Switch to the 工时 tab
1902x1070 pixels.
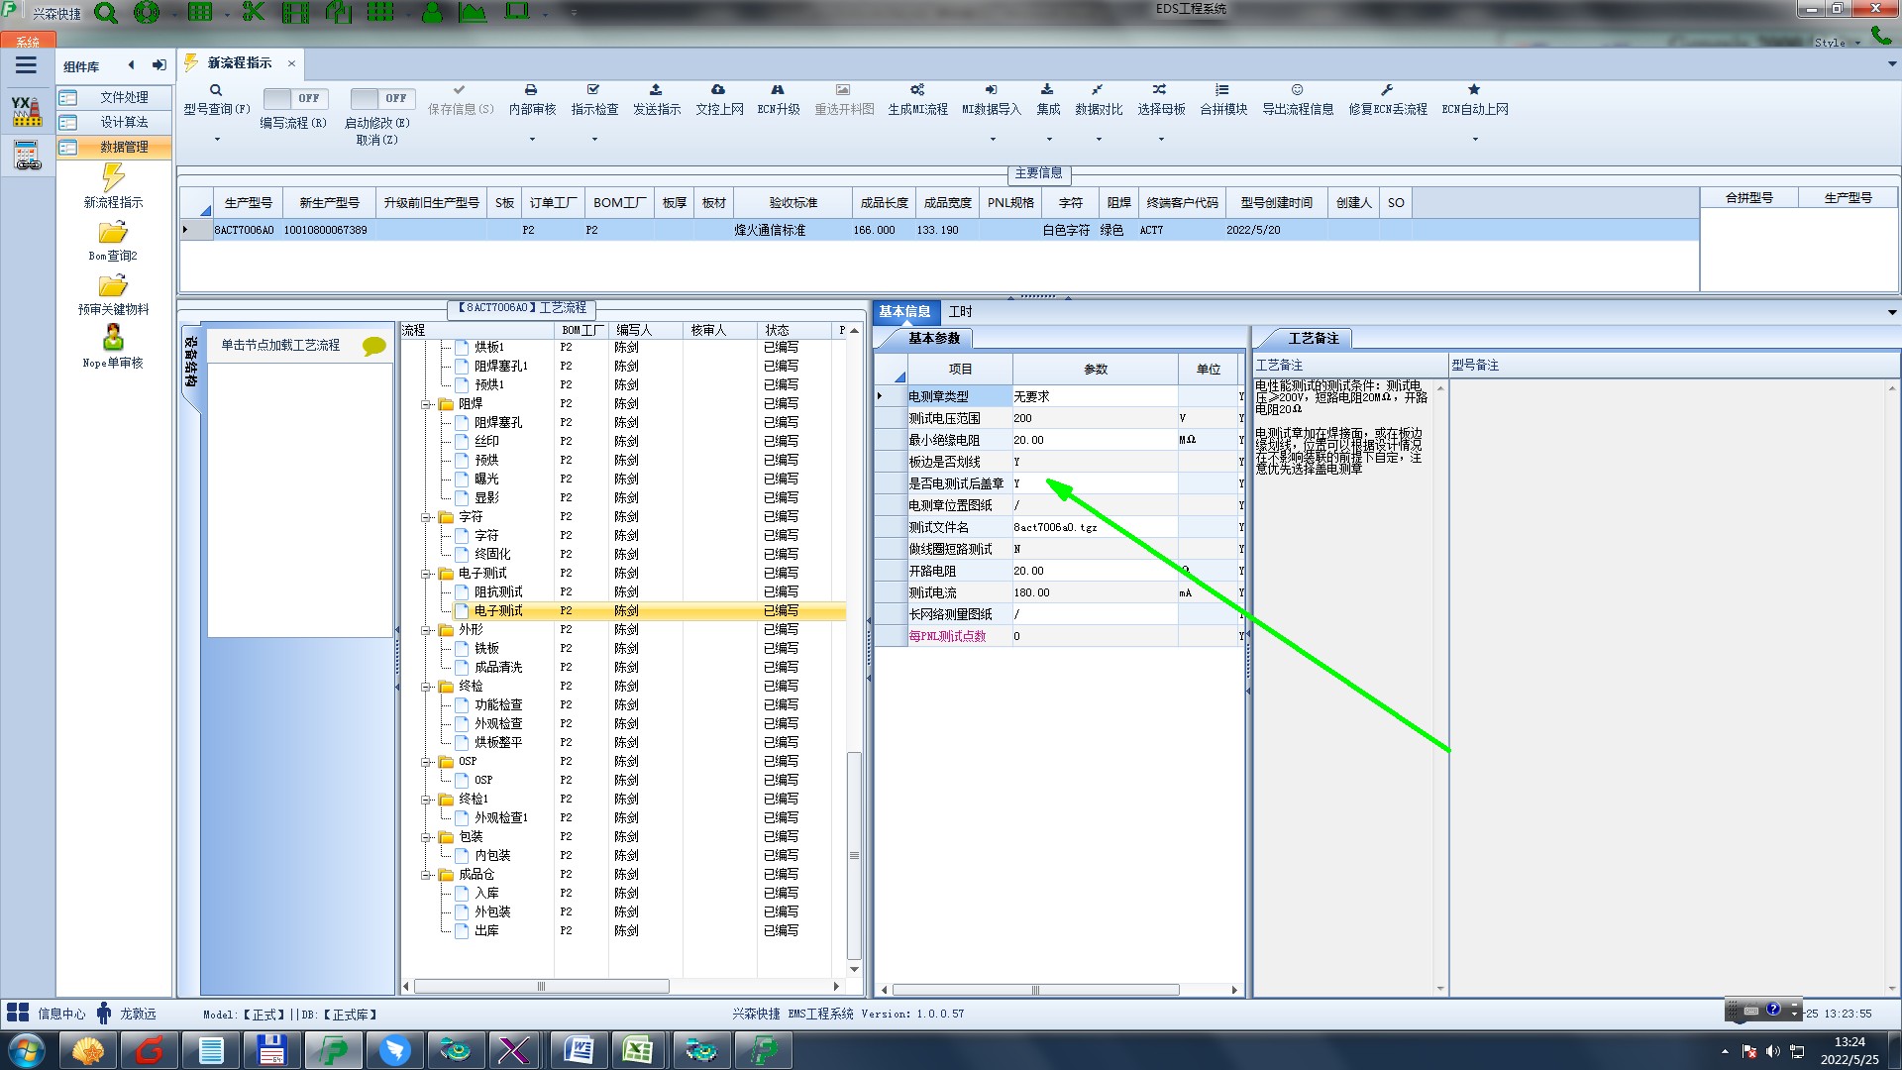point(960,312)
